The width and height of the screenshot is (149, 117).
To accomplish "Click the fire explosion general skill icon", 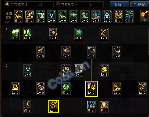I will click(x=118, y=16).
